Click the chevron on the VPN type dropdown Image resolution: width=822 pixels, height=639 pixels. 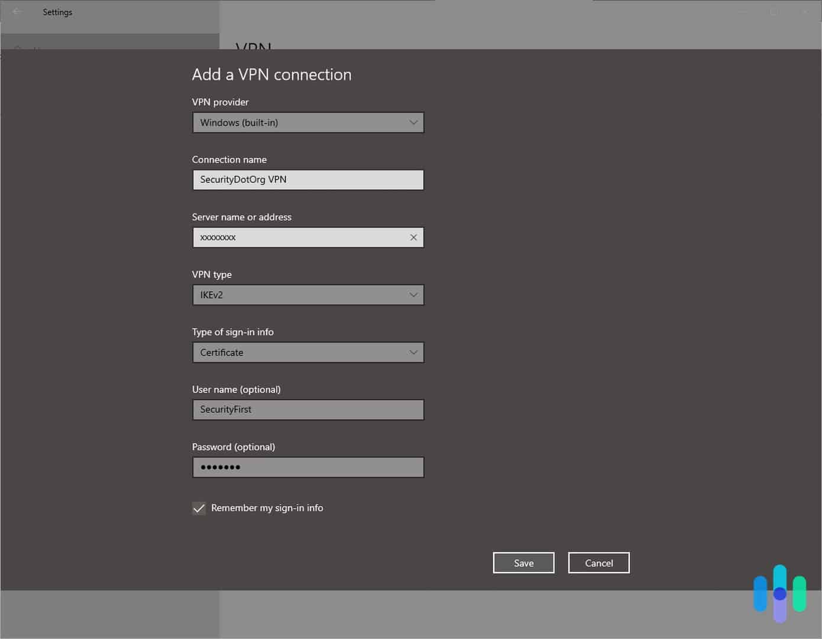click(413, 295)
